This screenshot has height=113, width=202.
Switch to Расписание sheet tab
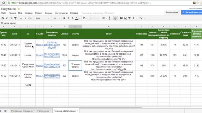click(x=43, y=111)
